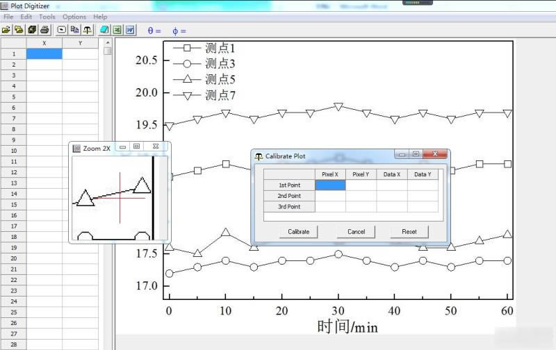Image resolution: width=556 pixels, height=350 pixels.
Task: Click the Cancel button in Calibrate Plot
Action: [356, 232]
